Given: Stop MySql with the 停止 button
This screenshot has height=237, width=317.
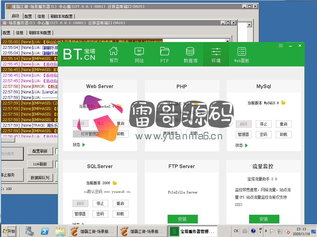Looking at the screenshot, I should tap(263, 124).
